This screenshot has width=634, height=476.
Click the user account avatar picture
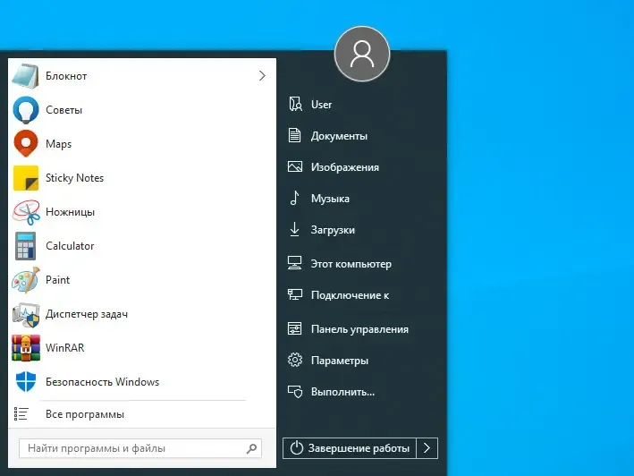[362, 54]
